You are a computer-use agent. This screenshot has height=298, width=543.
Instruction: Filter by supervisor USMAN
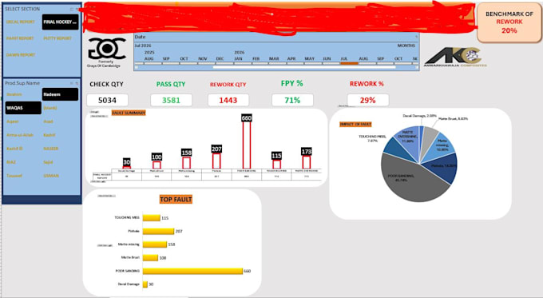pos(51,175)
